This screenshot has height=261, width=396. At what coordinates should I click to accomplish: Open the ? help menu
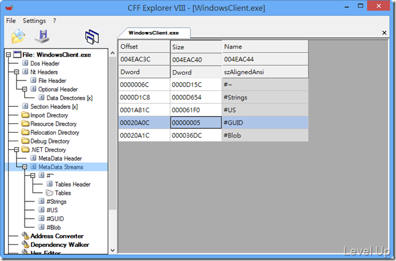54,21
